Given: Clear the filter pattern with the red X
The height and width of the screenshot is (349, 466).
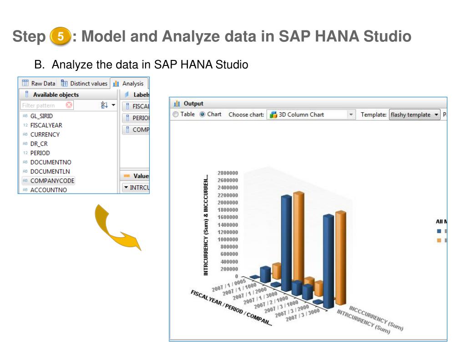Looking at the screenshot, I should [69, 105].
